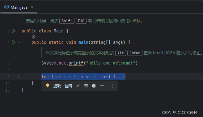Viewport: 203px width, 117px height.
Task: Open the AI assistant swirl icon in toolbar
Action: 94,86
